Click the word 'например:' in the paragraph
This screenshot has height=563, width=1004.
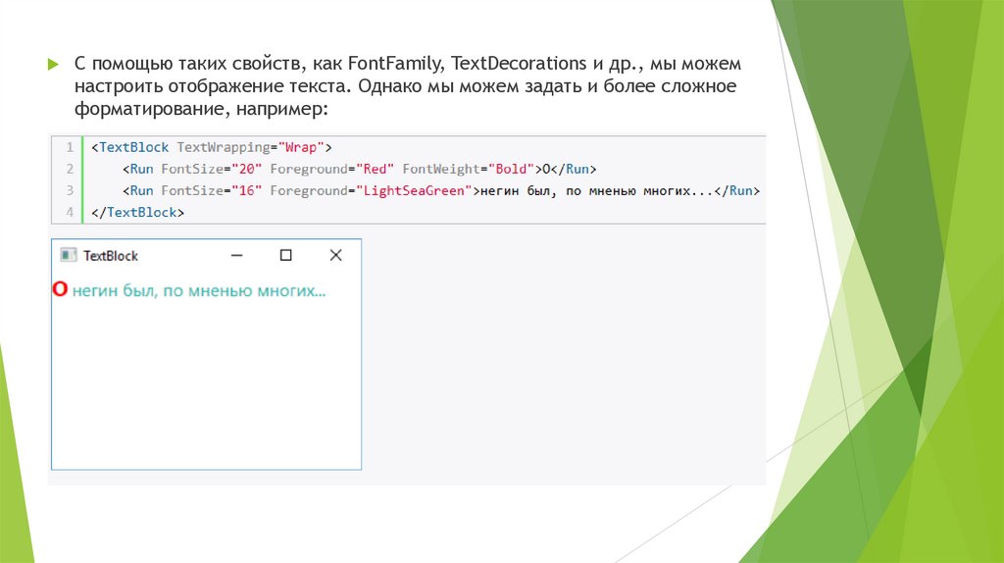pos(281,109)
